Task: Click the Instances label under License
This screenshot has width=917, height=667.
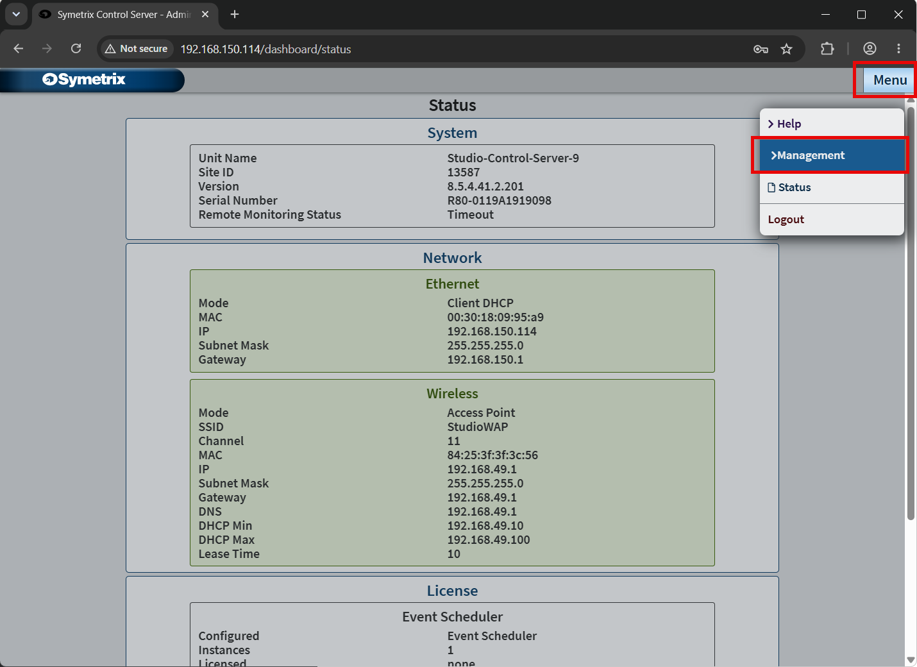Action: (x=224, y=650)
